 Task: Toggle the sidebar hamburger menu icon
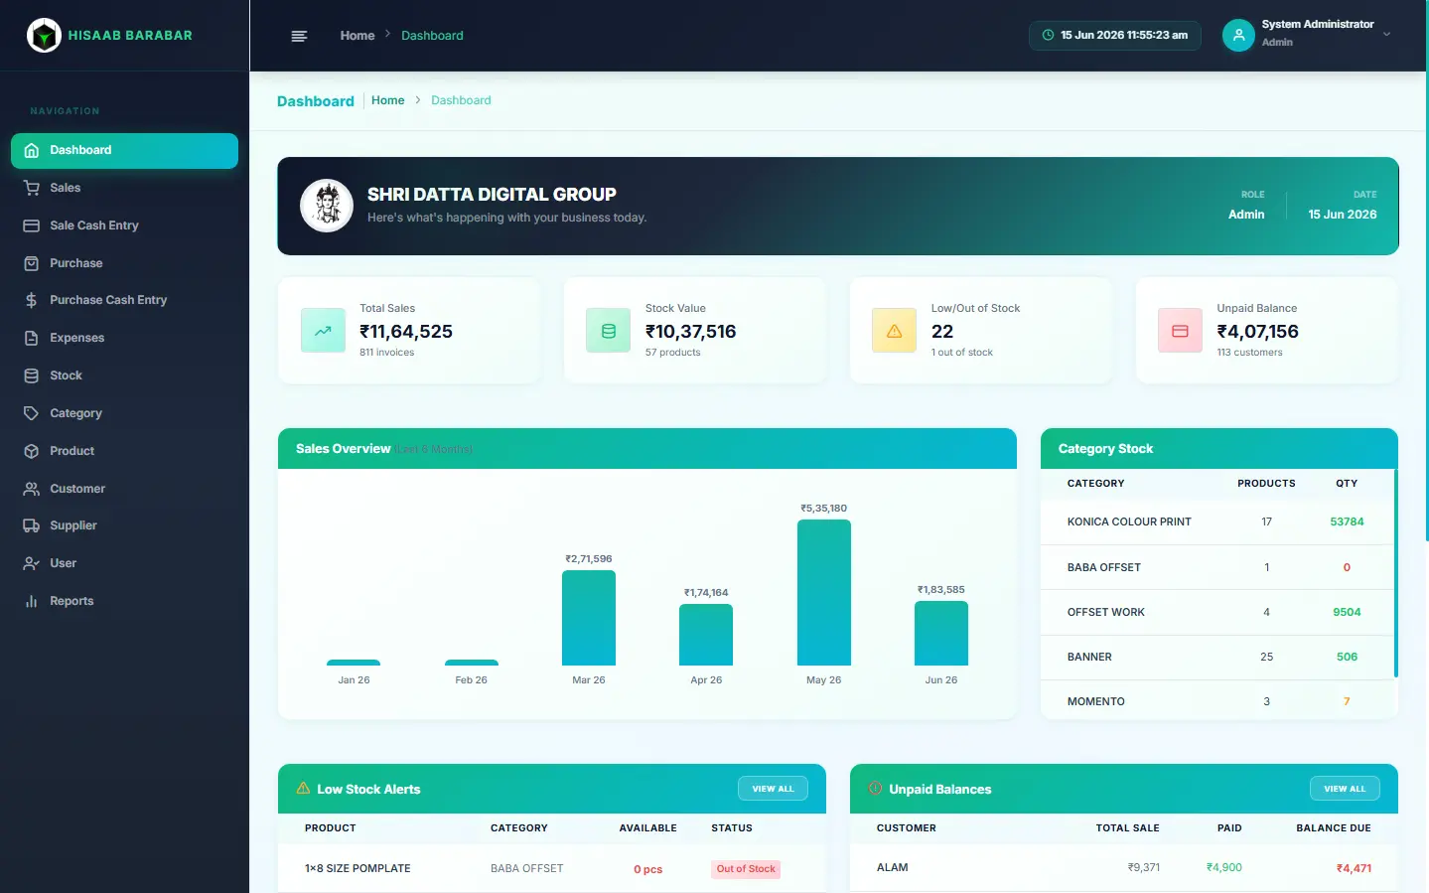(x=299, y=36)
